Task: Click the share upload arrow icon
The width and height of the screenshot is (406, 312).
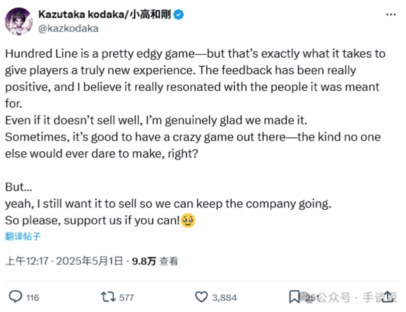Action: point(387,297)
